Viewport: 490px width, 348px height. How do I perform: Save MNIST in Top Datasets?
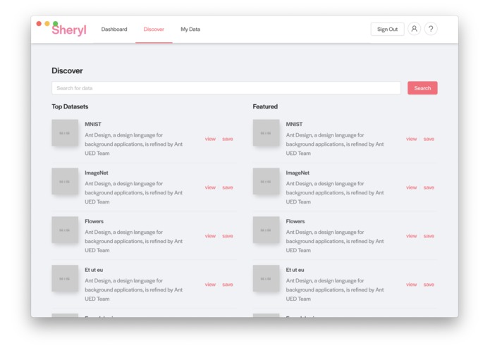click(x=228, y=139)
